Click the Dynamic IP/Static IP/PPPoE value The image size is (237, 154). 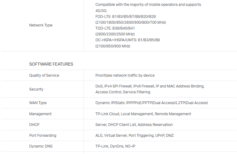(x=152, y=103)
